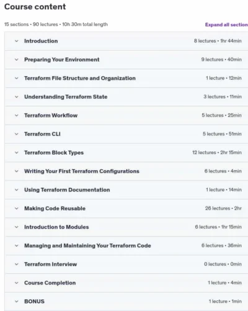
Task: Click chevron beside Writing Your First Terraform Configurations
Action: (17, 171)
